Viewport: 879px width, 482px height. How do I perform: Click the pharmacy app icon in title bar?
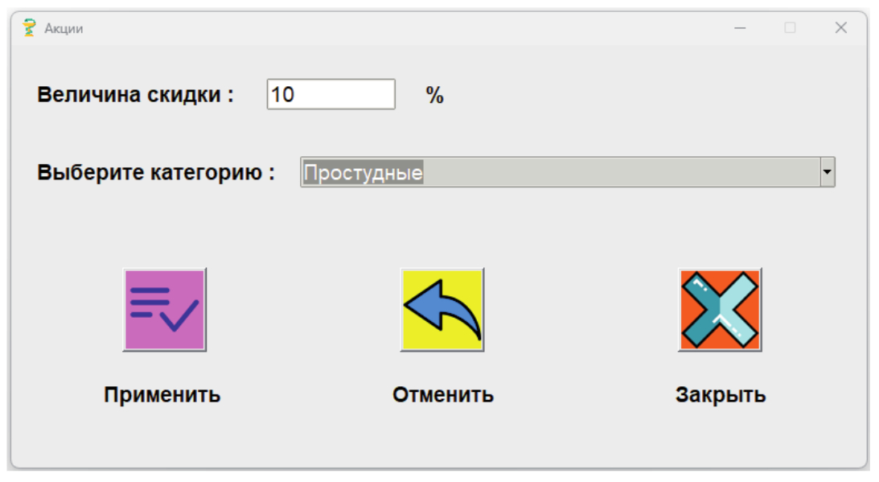(30, 28)
